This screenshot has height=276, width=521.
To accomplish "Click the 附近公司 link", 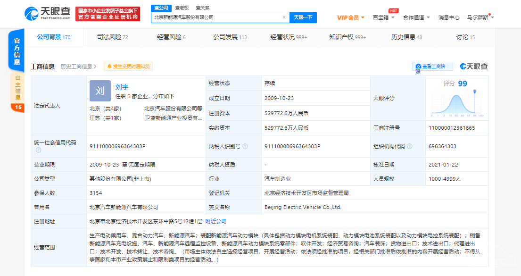I will point(215,221).
